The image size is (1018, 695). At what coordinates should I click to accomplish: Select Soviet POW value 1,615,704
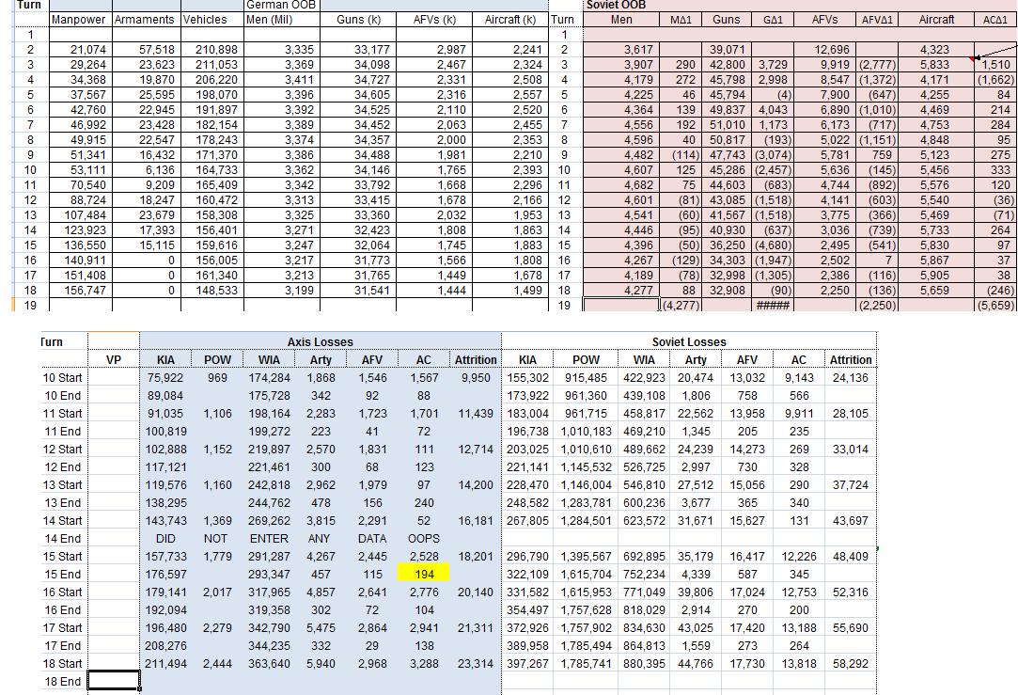(586, 575)
